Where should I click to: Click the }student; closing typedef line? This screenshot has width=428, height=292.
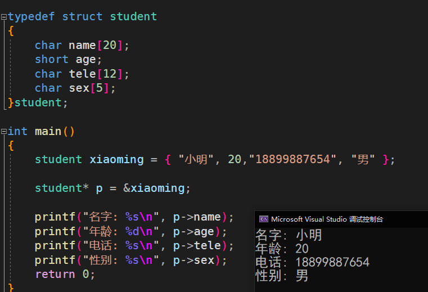click(x=38, y=103)
